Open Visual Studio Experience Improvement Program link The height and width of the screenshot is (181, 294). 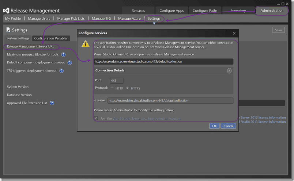click(x=146, y=119)
